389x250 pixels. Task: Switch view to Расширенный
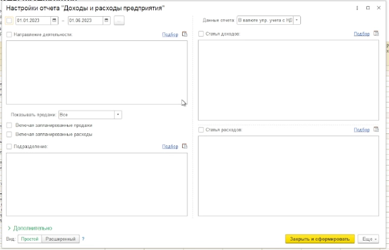[x=60, y=239]
